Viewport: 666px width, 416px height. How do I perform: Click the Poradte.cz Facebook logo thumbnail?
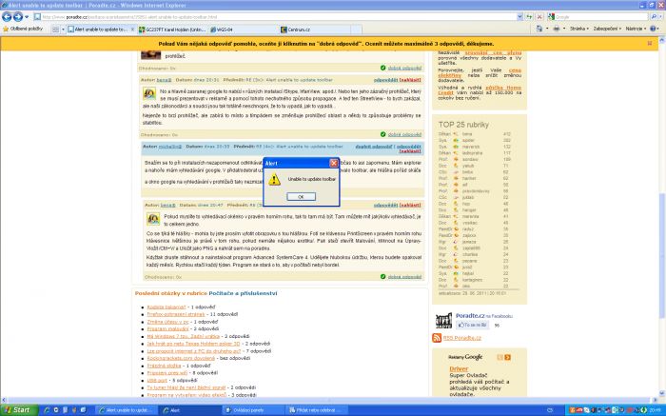(x=443, y=321)
